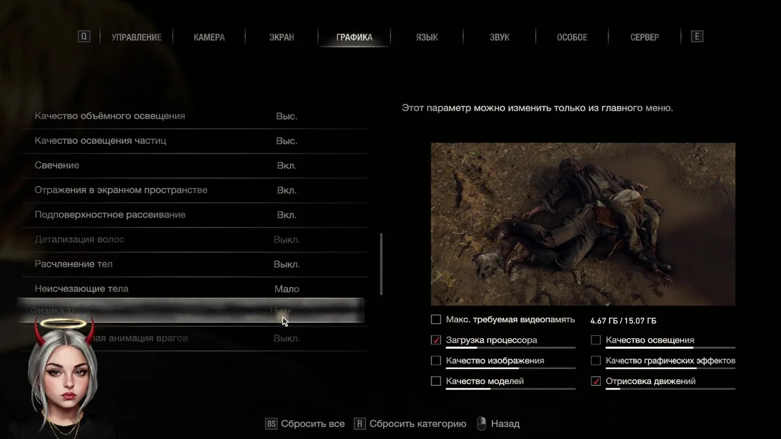Select the Графика tab
This screenshot has width=781, height=439.
point(355,37)
